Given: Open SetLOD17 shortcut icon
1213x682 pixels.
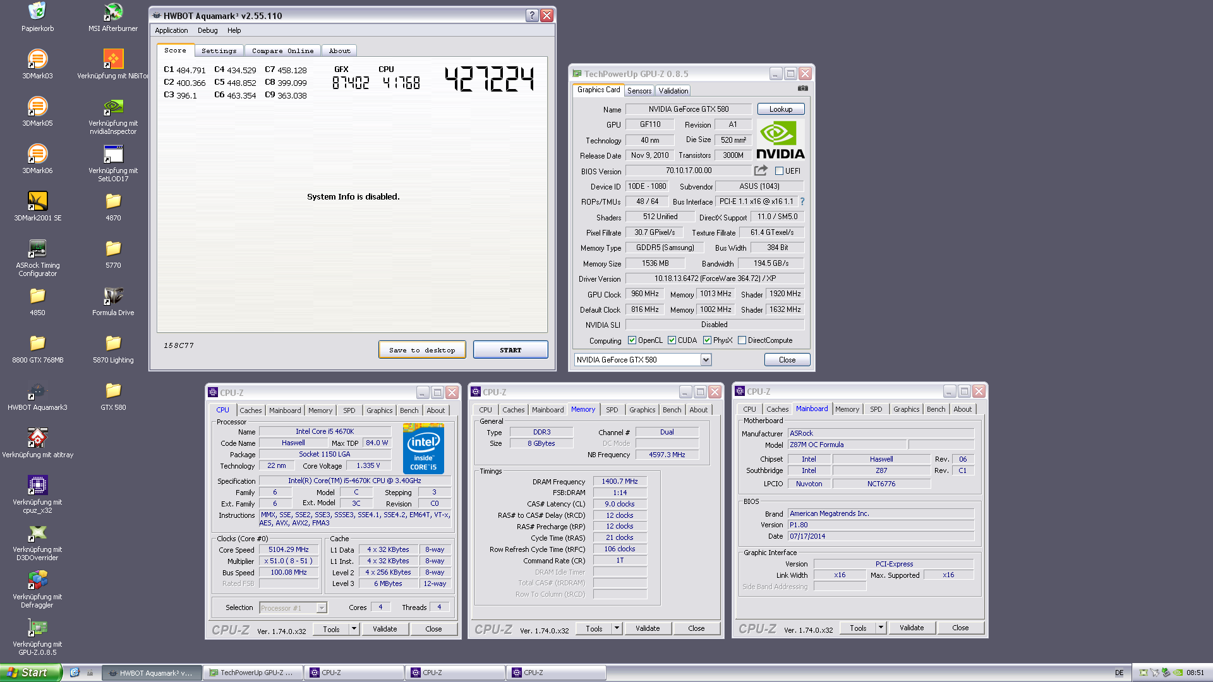Looking at the screenshot, I should (113, 153).
